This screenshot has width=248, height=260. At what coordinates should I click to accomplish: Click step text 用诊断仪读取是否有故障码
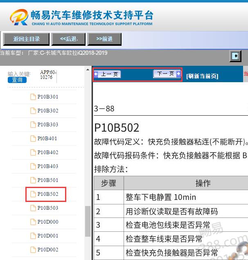click(171, 212)
